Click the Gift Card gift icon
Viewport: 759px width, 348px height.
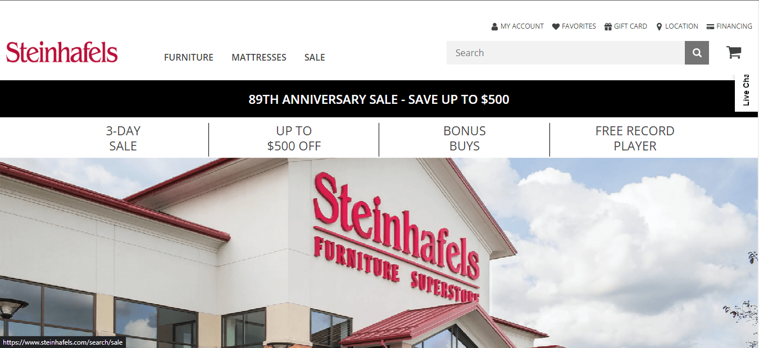coord(608,26)
